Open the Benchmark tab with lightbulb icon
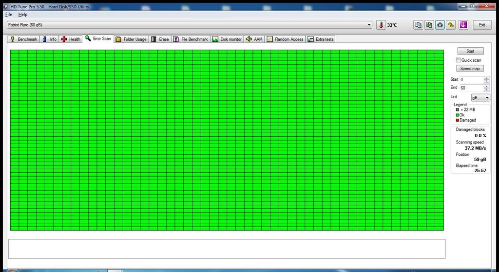This screenshot has width=499, height=272. point(23,39)
